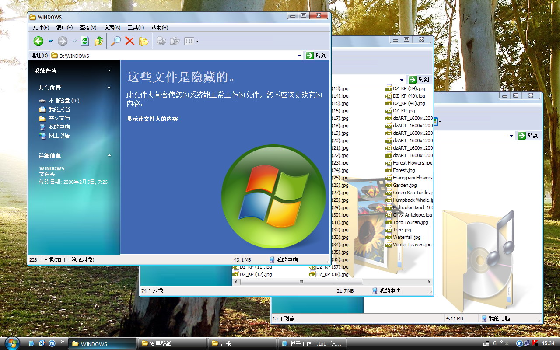This screenshot has width=560, height=350.
Task: Select the file Winter Leaves.jpg
Action: click(x=409, y=245)
